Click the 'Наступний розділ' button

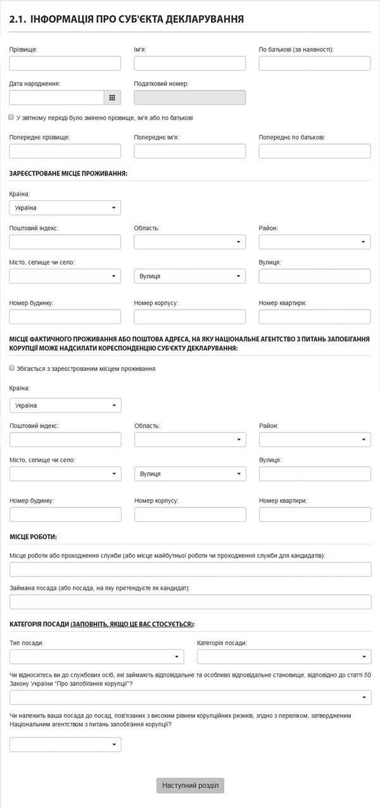(x=190, y=785)
